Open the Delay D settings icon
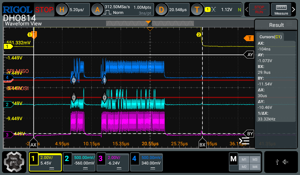The width and height of the screenshot is (300, 175). click(x=161, y=10)
